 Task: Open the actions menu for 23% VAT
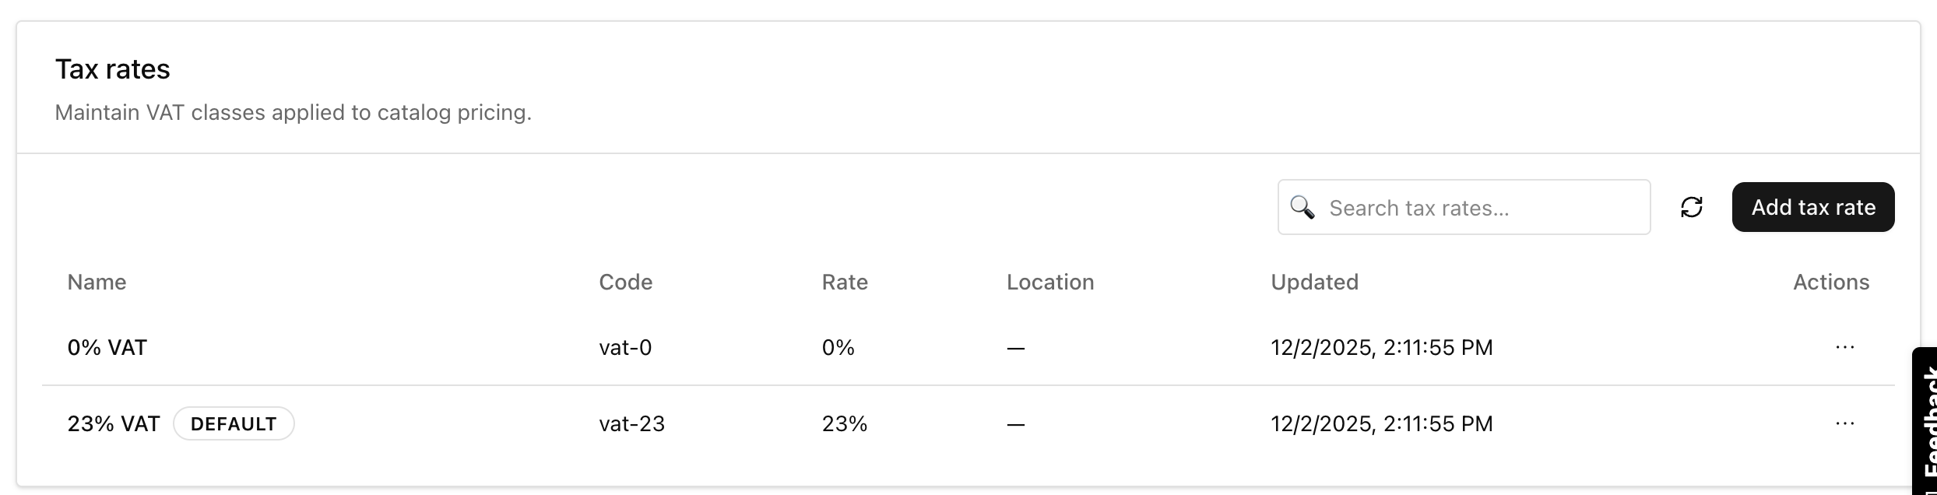click(1844, 423)
